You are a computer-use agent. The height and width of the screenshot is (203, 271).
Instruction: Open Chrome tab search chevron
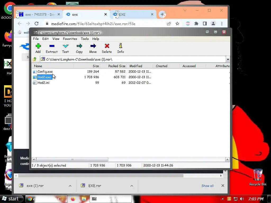coord(185,10)
